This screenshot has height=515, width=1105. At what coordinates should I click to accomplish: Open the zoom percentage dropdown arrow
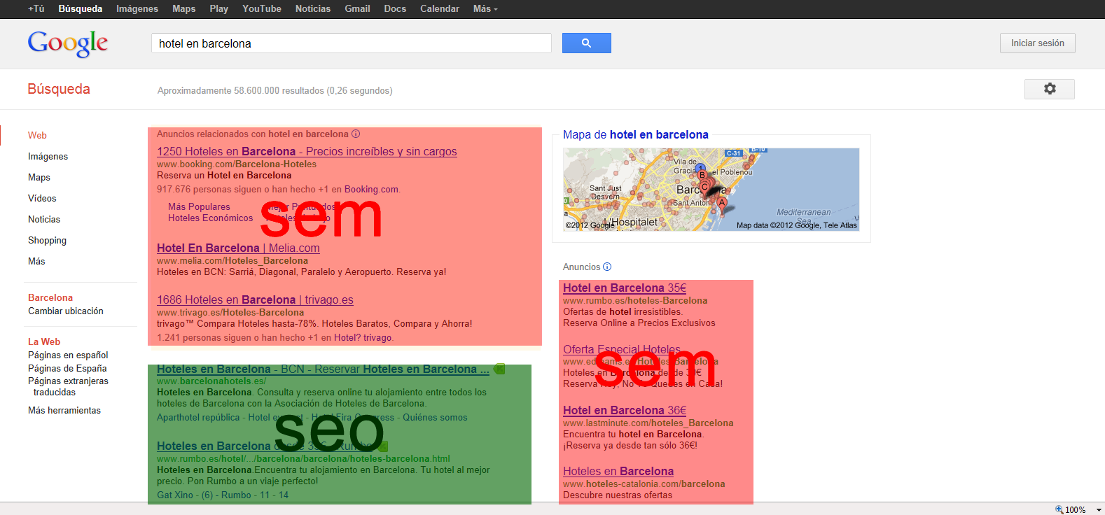[1099, 510]
